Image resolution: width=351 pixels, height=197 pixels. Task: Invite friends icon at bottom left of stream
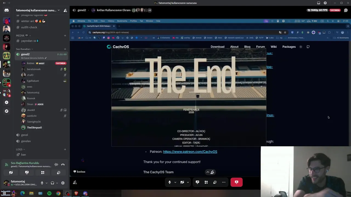tap(75, 182)
